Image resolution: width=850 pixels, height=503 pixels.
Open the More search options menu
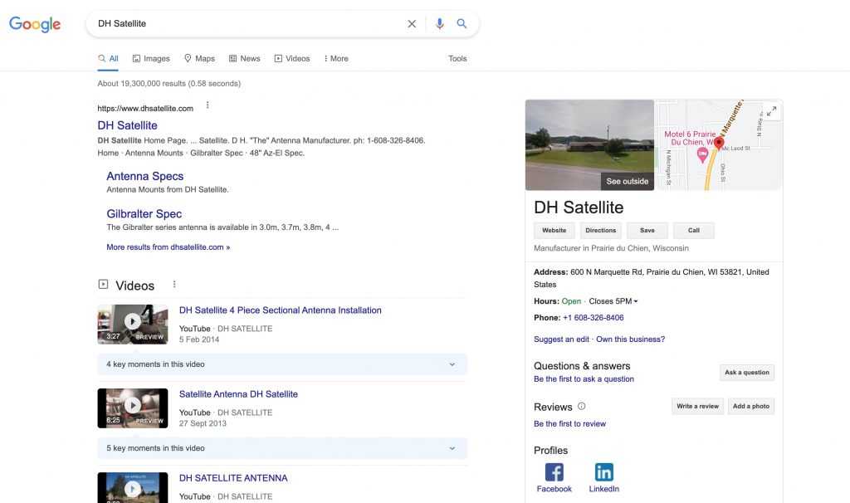pos(336,59)
